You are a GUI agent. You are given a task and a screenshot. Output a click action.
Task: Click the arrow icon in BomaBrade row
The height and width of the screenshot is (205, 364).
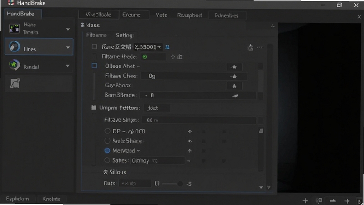tap(235, 96)
